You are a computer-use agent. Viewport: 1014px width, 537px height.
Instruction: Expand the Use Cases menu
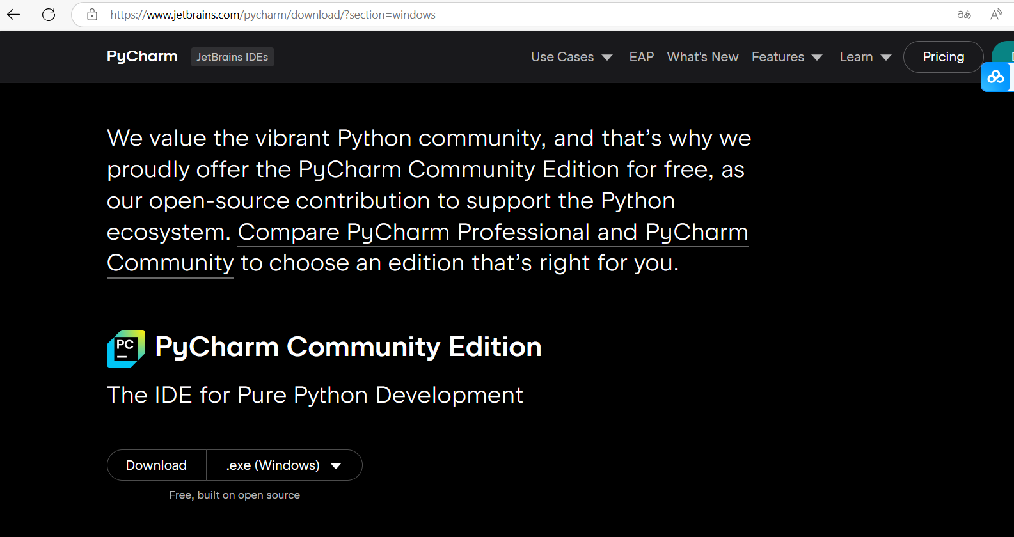571,57
